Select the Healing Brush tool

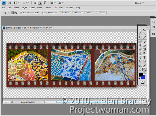140,42
